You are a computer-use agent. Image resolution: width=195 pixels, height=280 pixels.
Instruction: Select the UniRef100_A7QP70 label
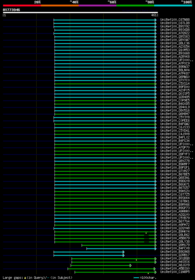(x=175, y=148)
